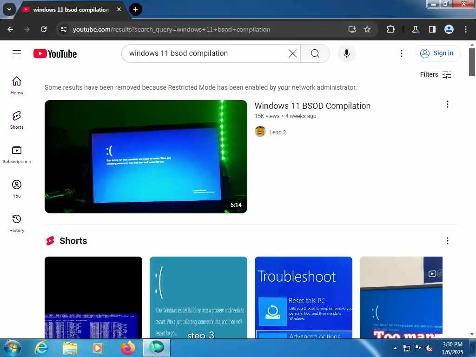The image size is (476, 357).
Task: Open Windows Explorer folder from taskbar
Action: click(x=70, y=348)
